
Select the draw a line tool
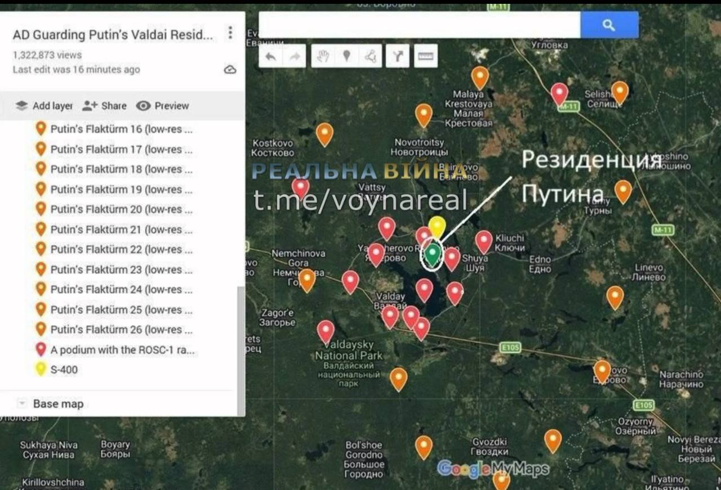point(371,56)
